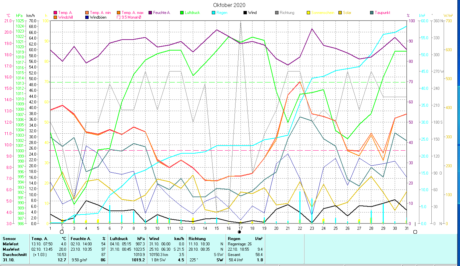Click the black Wind legend swatch
Screen dimensions: 460x266
point(245,13)
